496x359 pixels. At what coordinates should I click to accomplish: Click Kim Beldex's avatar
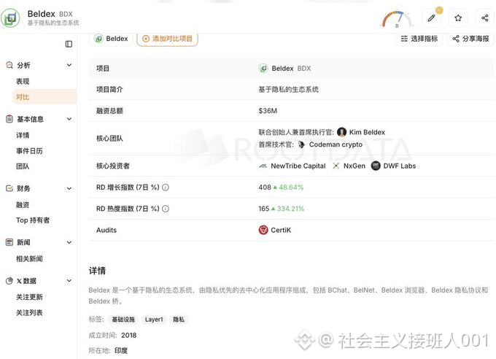click(x=341, y=132)
